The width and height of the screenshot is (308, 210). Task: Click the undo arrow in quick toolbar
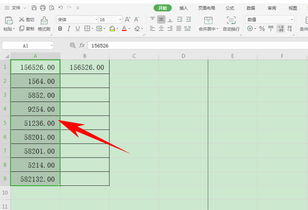click(x=61, y=8)
